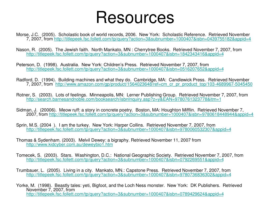The height and width of the screenshot is (202, 270).
Task: Open the Yorke Beastly tales titlepeek link
Action: 125,194
